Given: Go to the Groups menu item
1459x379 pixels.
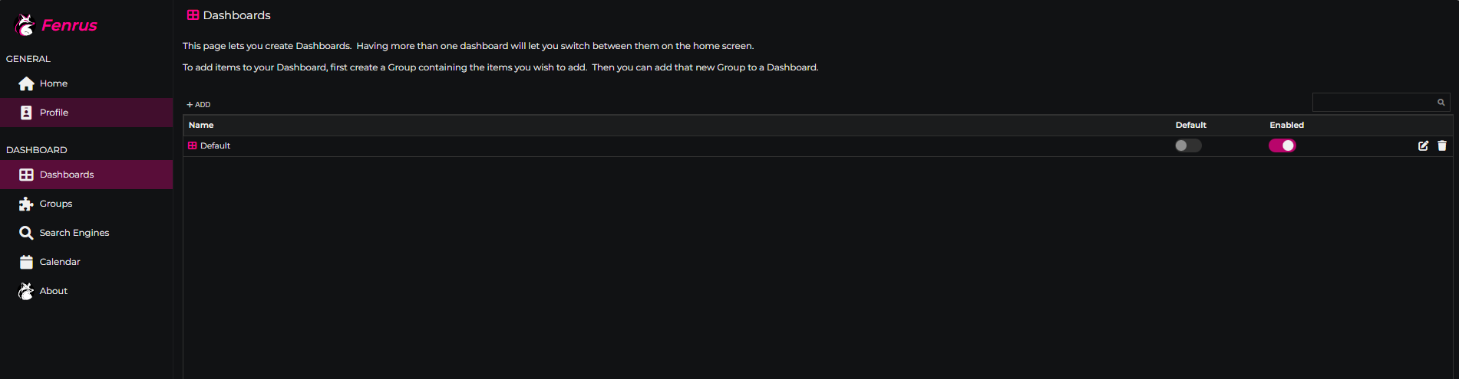Looking at the screenshot, I should (56, 204).
